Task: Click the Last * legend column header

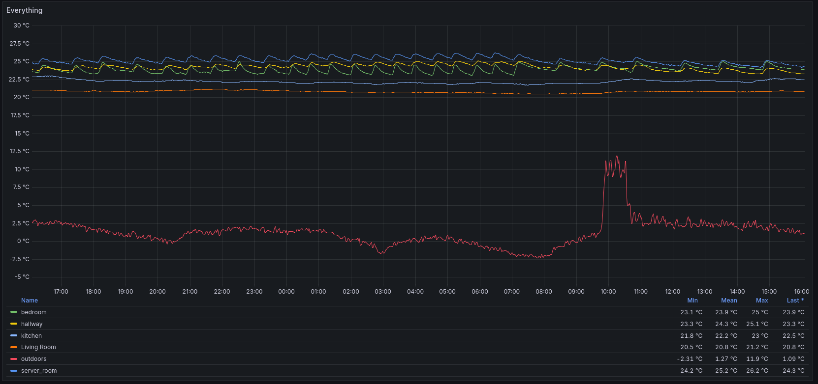Action: coord(795,301)
